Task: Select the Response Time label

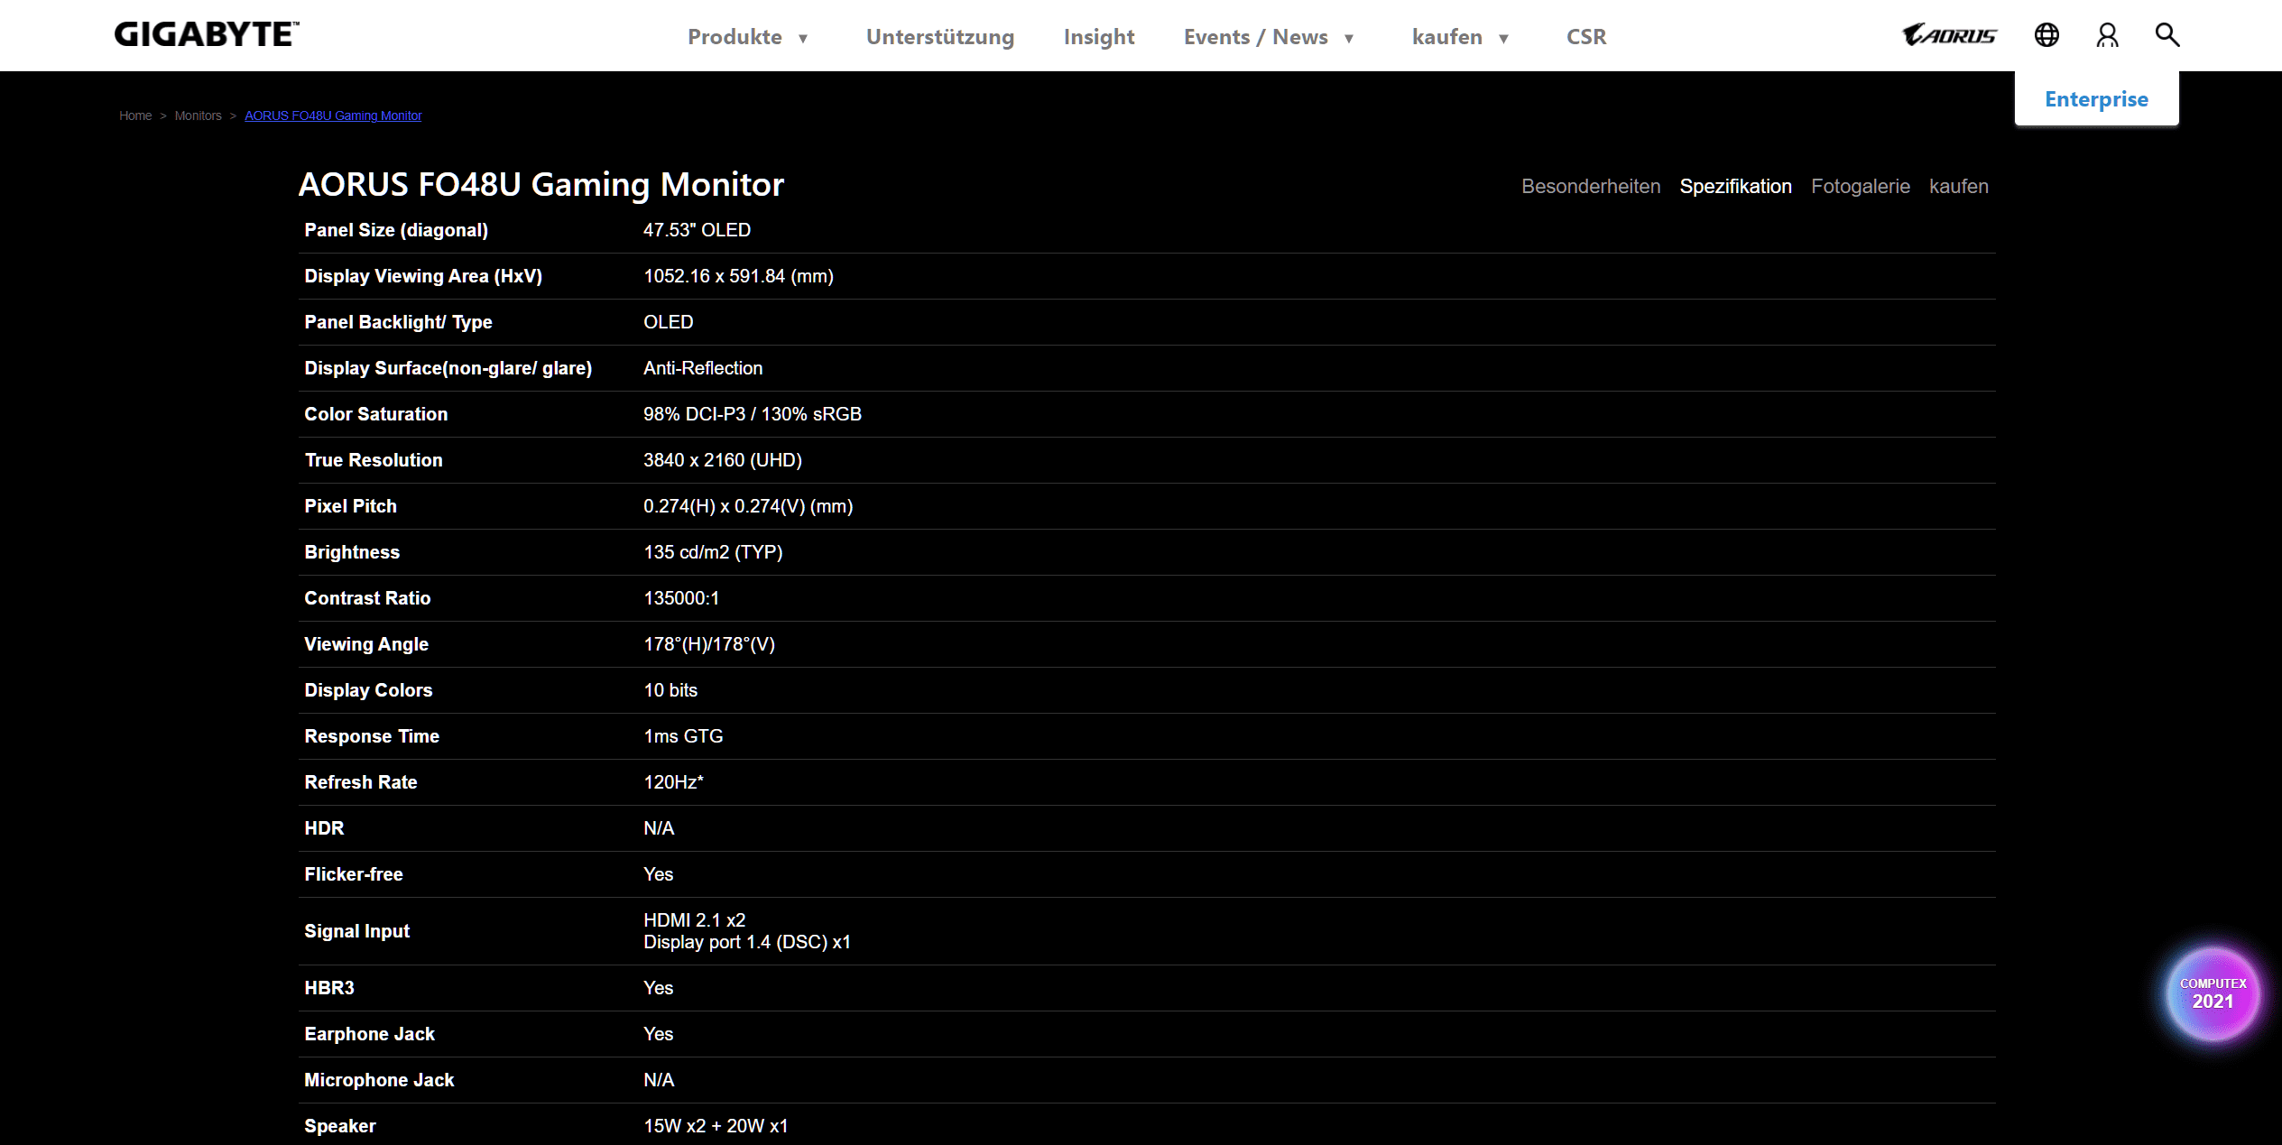Action: [372, 736]
